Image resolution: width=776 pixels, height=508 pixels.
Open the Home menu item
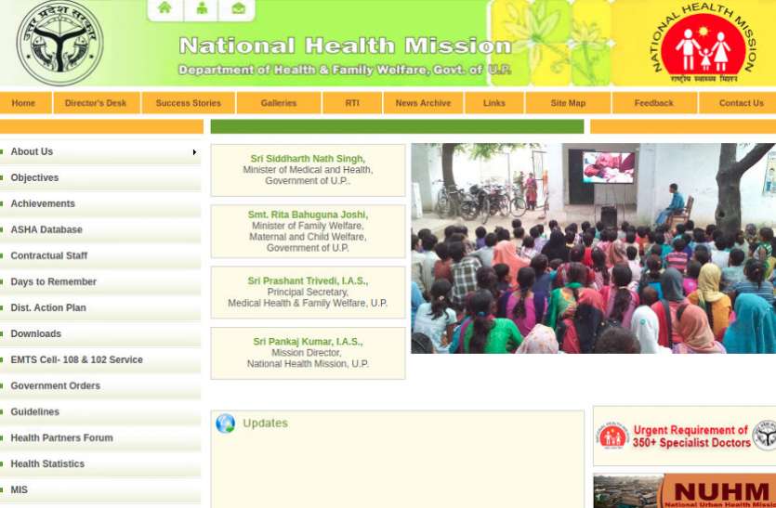pos(23,103)
